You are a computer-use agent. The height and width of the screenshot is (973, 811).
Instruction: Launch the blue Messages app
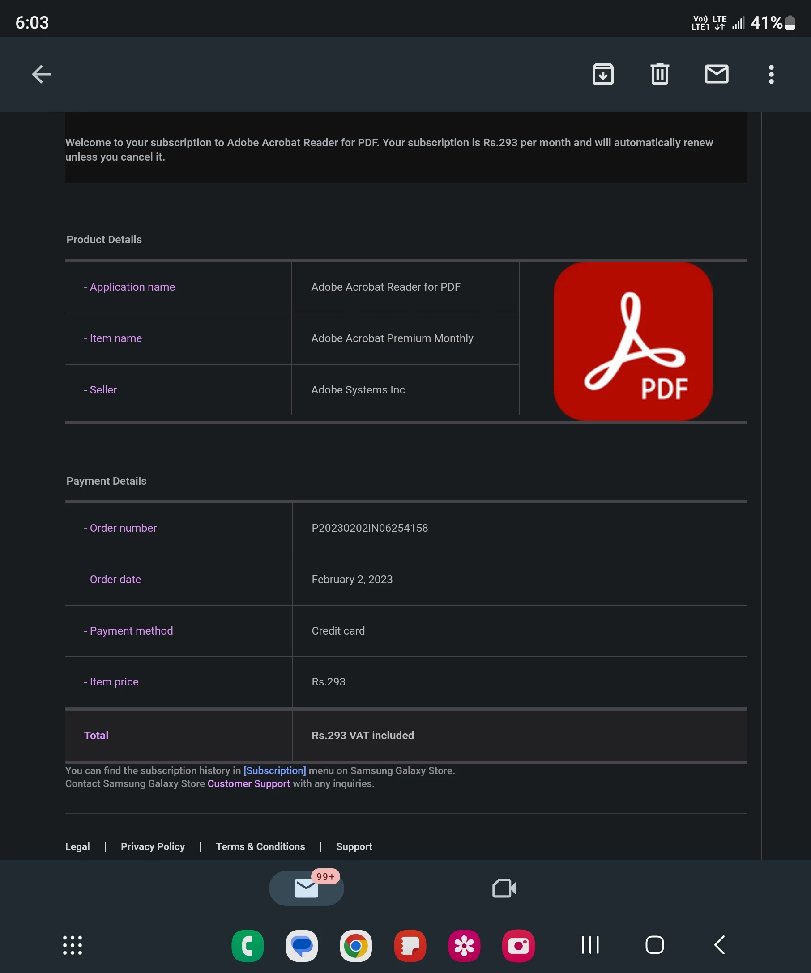tap(301, 945)
